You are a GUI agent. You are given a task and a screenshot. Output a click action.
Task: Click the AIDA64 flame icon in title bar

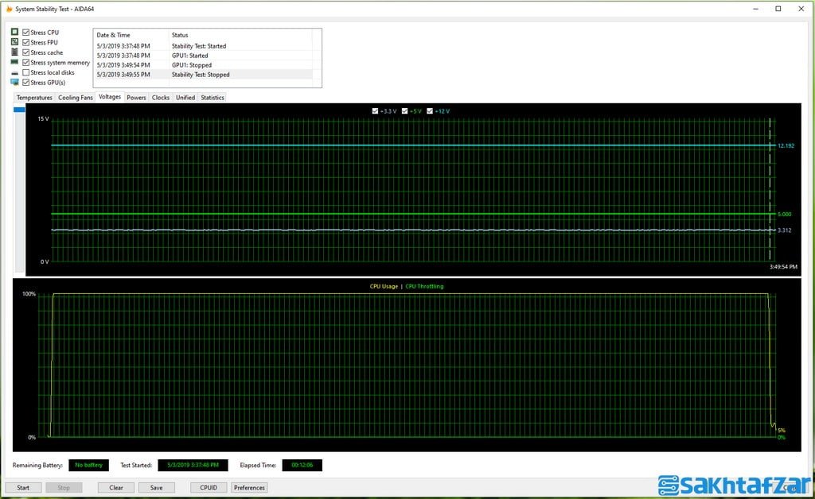[x=9, y=9]
